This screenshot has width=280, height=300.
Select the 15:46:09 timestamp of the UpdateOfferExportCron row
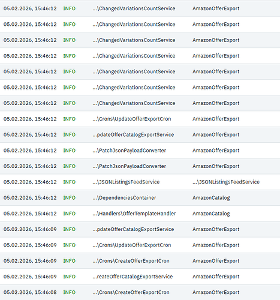[30, 245]
